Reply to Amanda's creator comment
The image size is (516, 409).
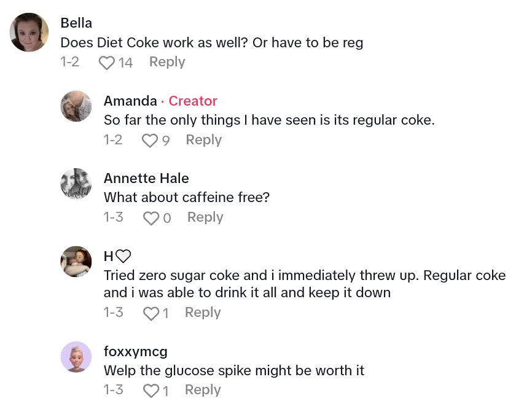coord(203,140)
